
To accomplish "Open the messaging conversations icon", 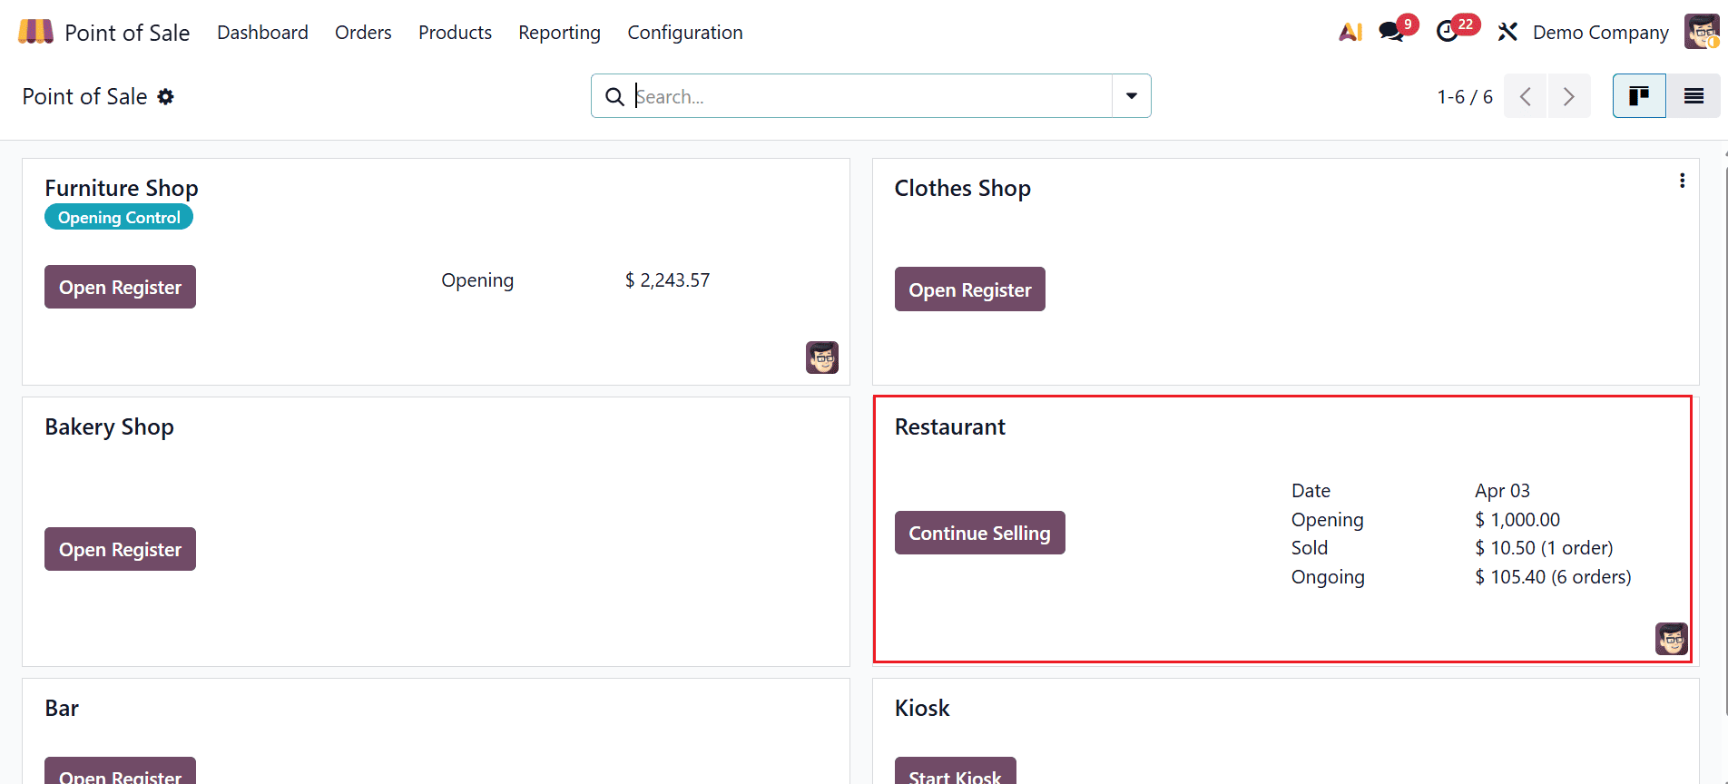I will click(1391, 31).
